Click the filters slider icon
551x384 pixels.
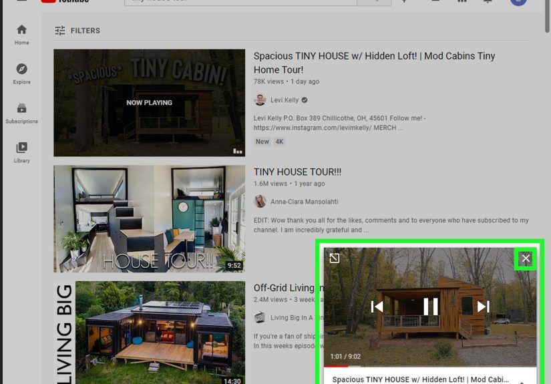60,31
